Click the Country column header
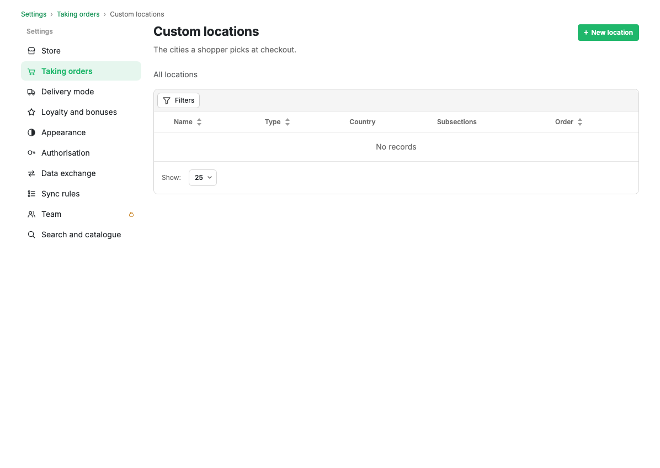Screen dimensions: 660x468 point(362,122)
